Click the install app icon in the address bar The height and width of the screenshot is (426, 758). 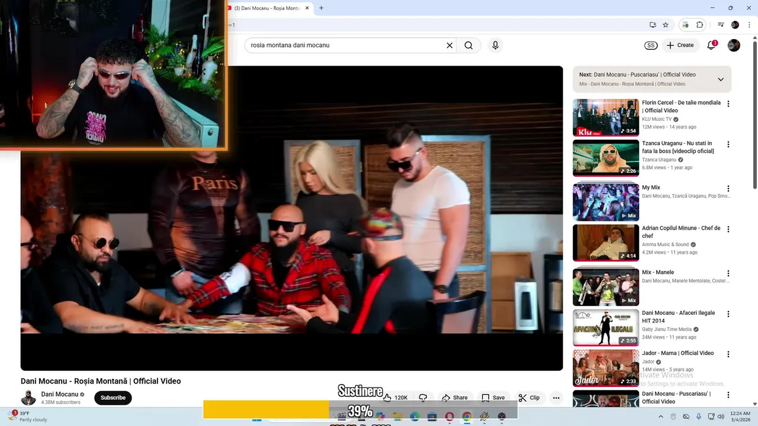(653, 25)
